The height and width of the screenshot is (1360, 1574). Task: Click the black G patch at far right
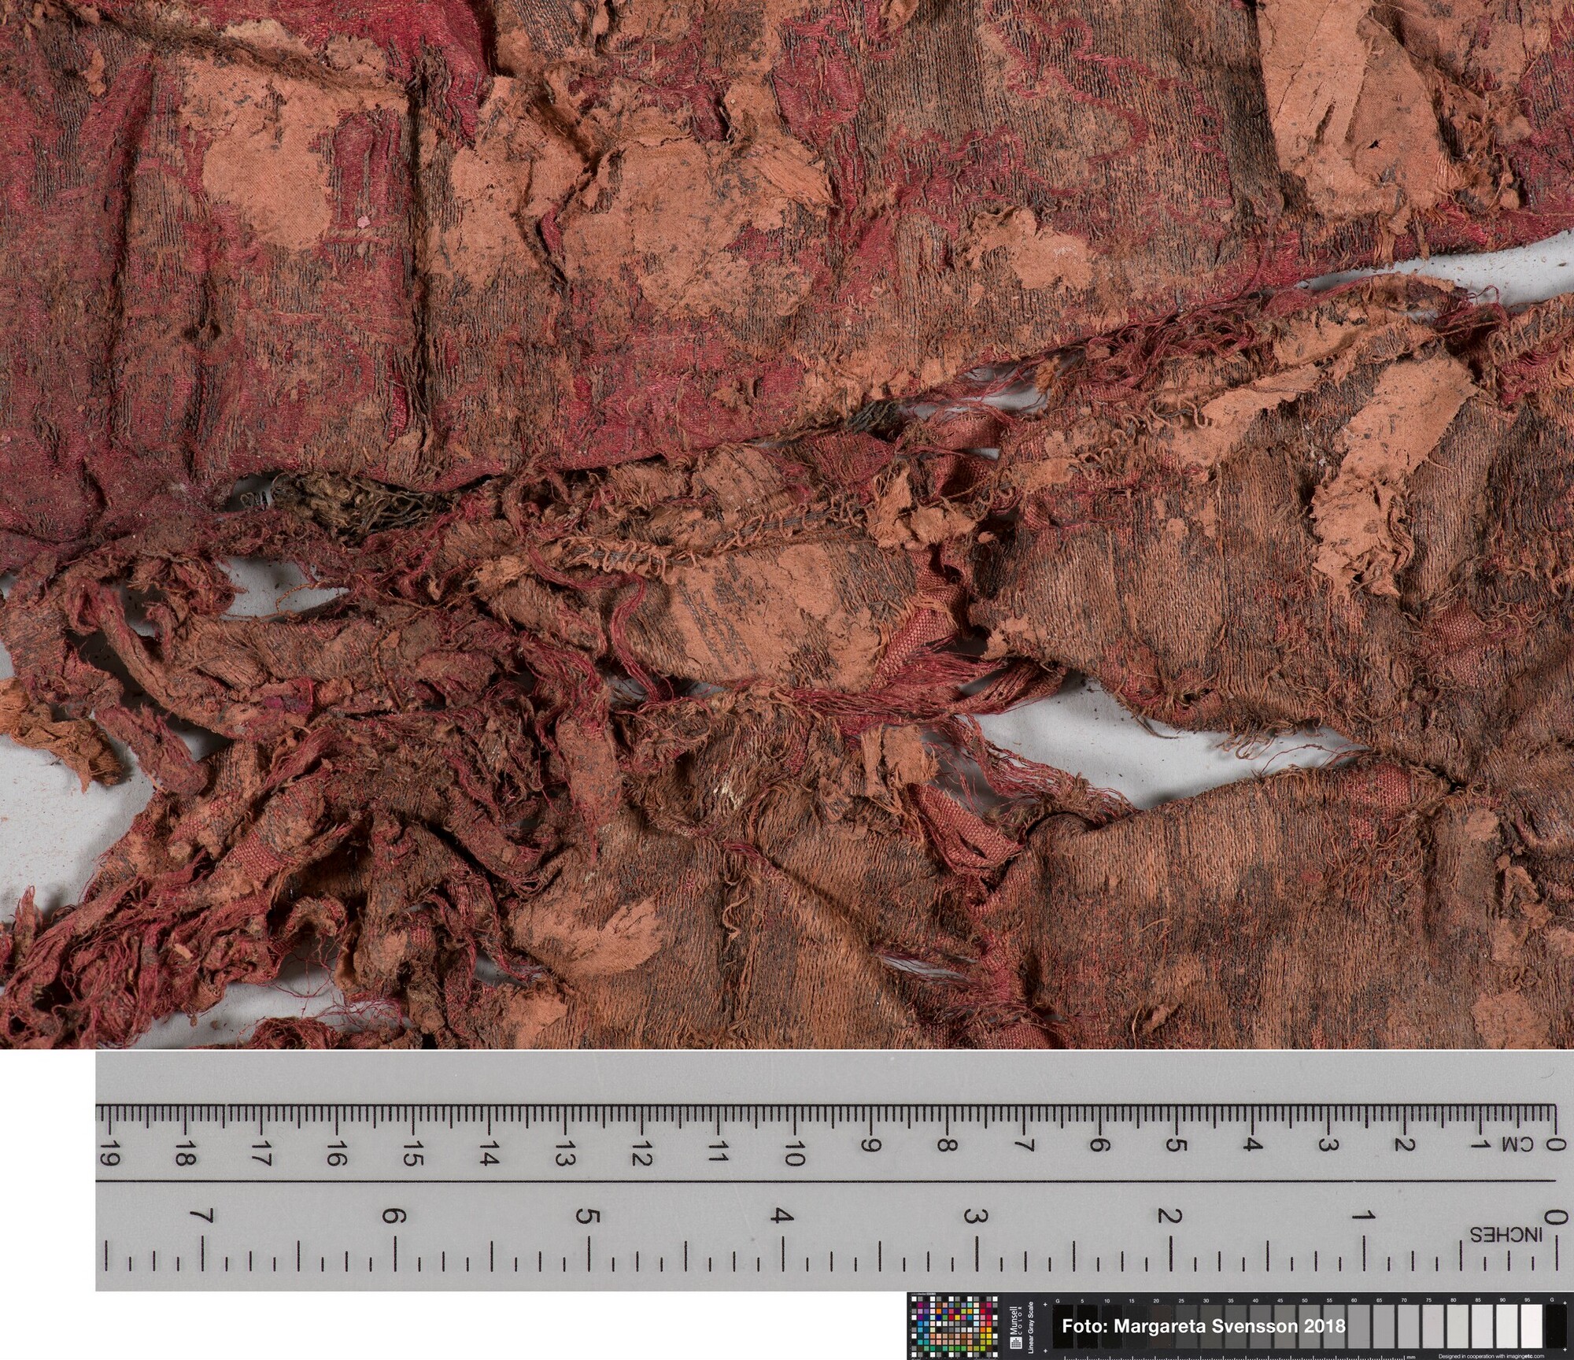1556,1327
